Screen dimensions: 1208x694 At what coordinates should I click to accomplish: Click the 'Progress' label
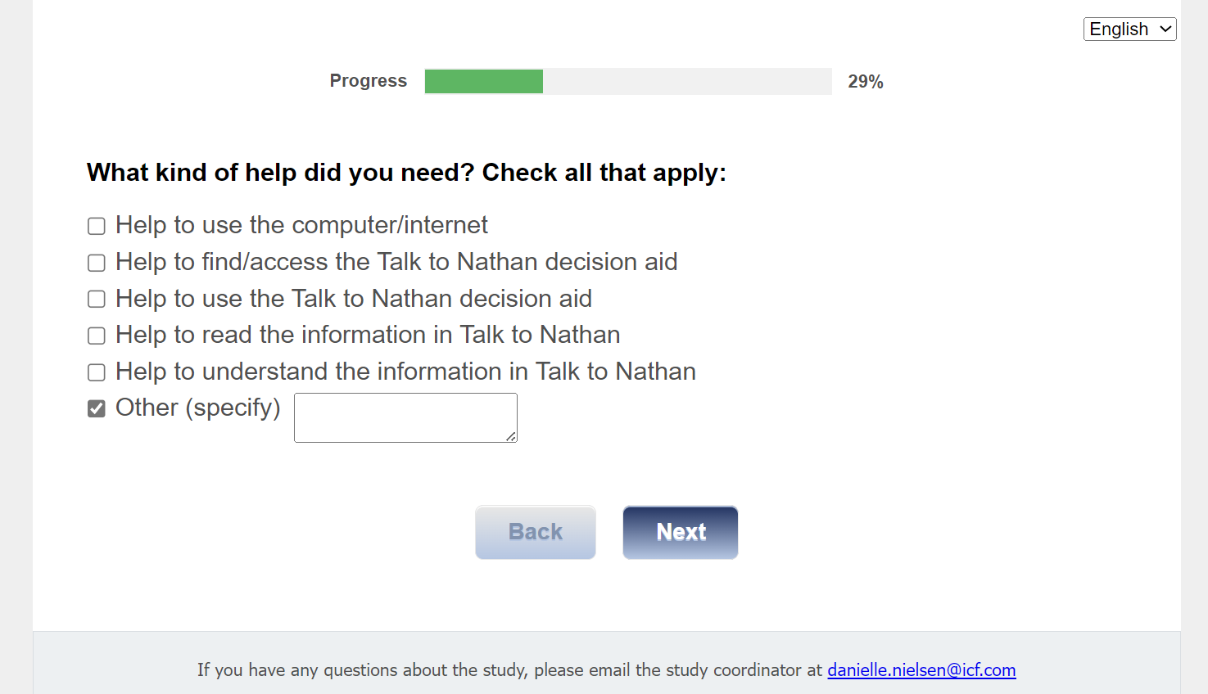click(368, 81)
